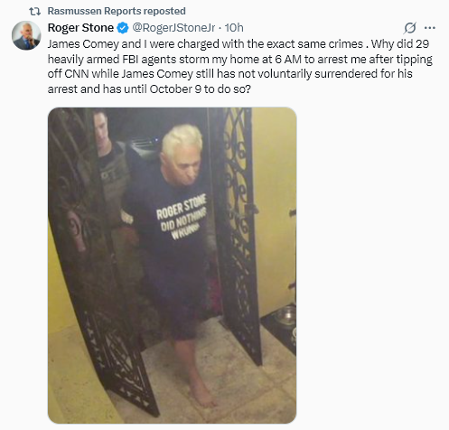Click the line mentioning heavily armed FBI agents

(240, 59)
